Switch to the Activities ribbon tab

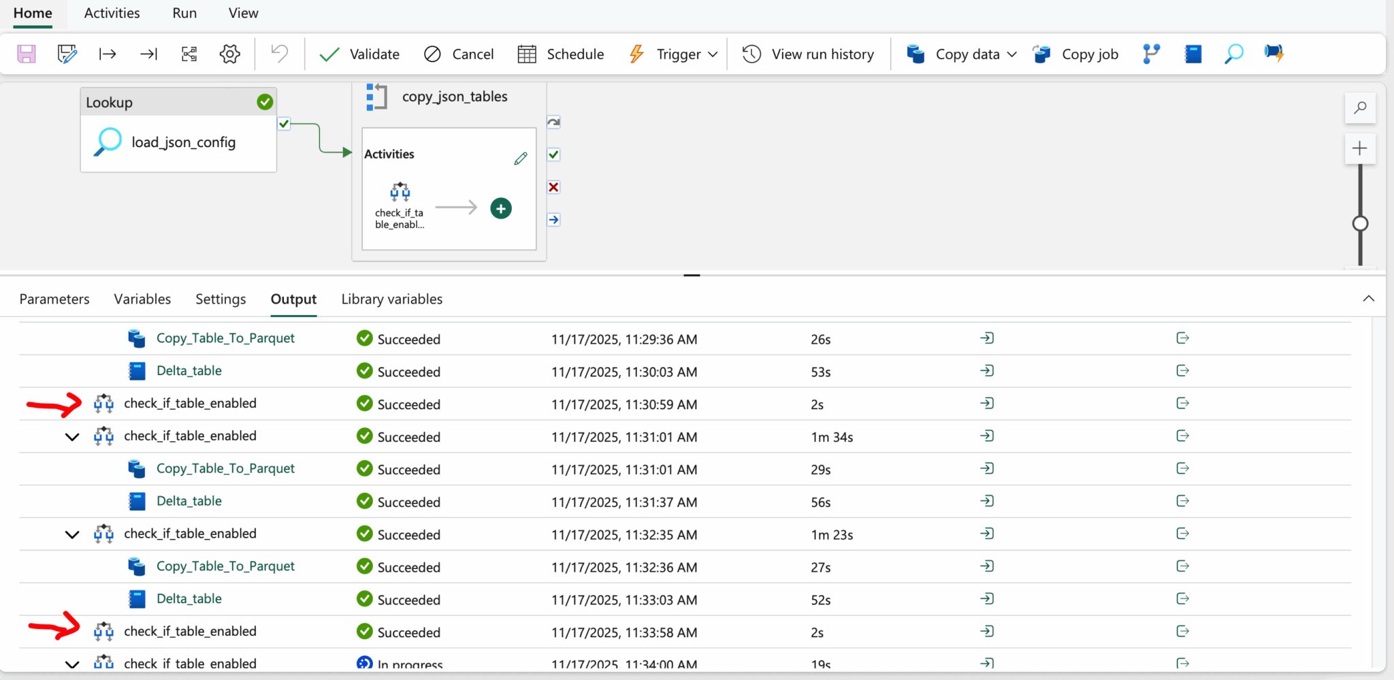(x=112, y=13)
